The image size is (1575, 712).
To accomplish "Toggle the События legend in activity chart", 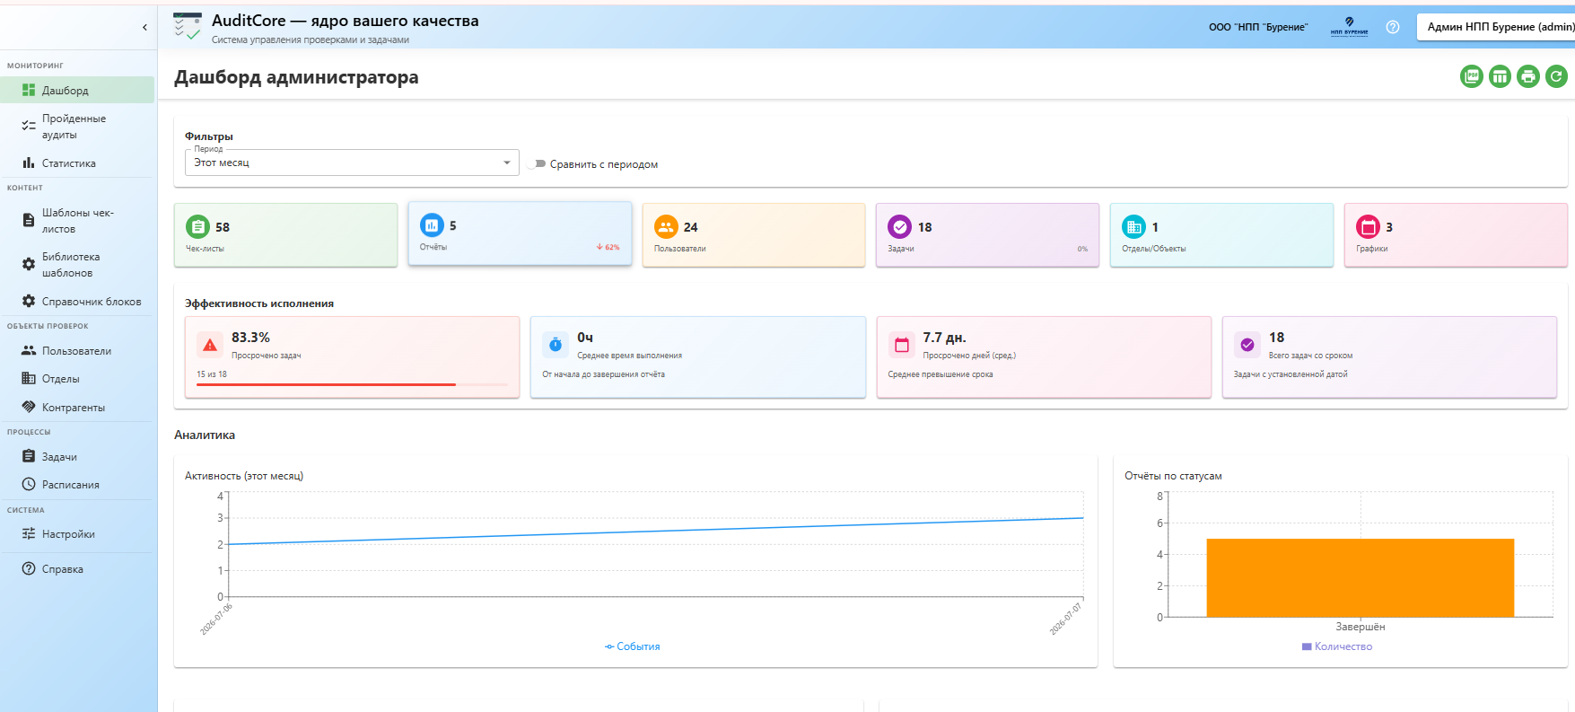I will 633,646.
